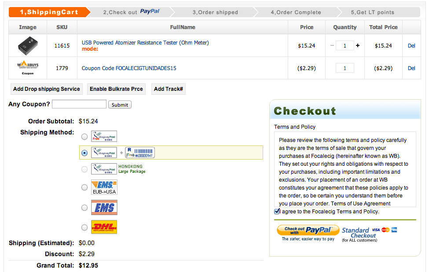Click the Check out with PayPal button
The image size is (429, 272).
[308, 230]
